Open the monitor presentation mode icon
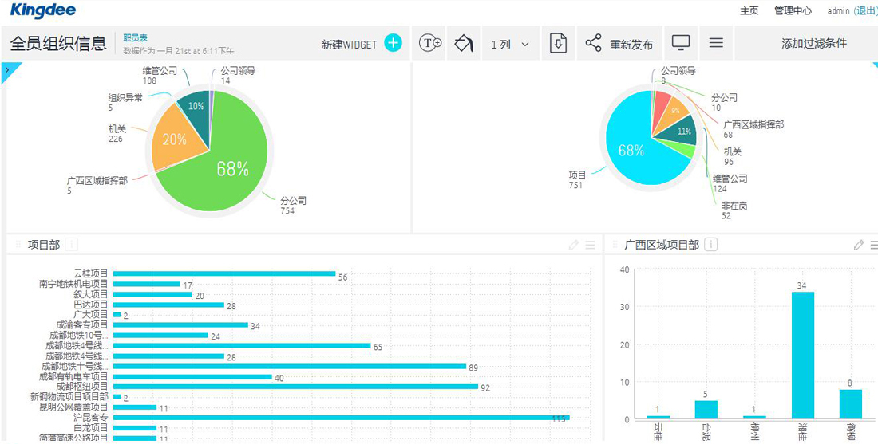This screenshot has height=444, width=878. [681, 44]
